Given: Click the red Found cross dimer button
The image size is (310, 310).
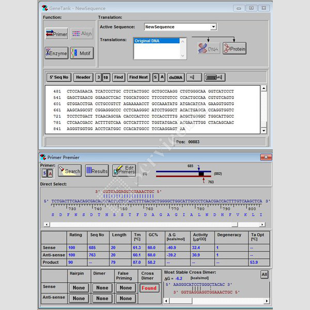Looking at the screenshot, I should coord(149,288).
